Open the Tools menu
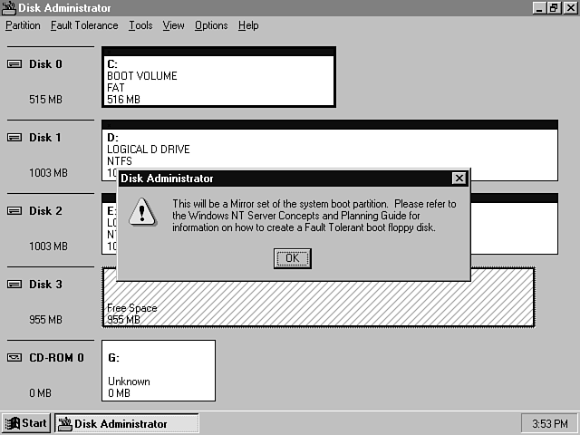 [x=140, y=25]
